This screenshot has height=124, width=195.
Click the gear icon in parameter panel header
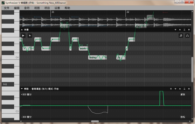171,89
